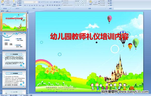This screenshot has height=96, width=151.
Task: Click the Find icon in Editing group
Action: 110,1
